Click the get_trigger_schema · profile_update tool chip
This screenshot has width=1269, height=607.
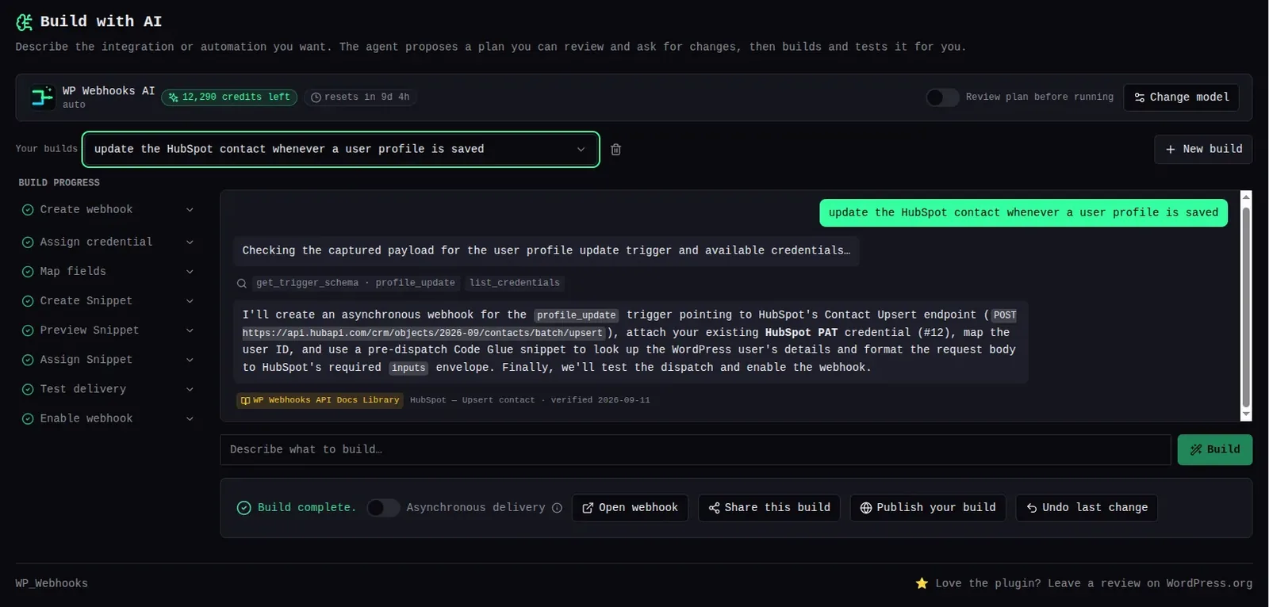(x=355, y=283)
